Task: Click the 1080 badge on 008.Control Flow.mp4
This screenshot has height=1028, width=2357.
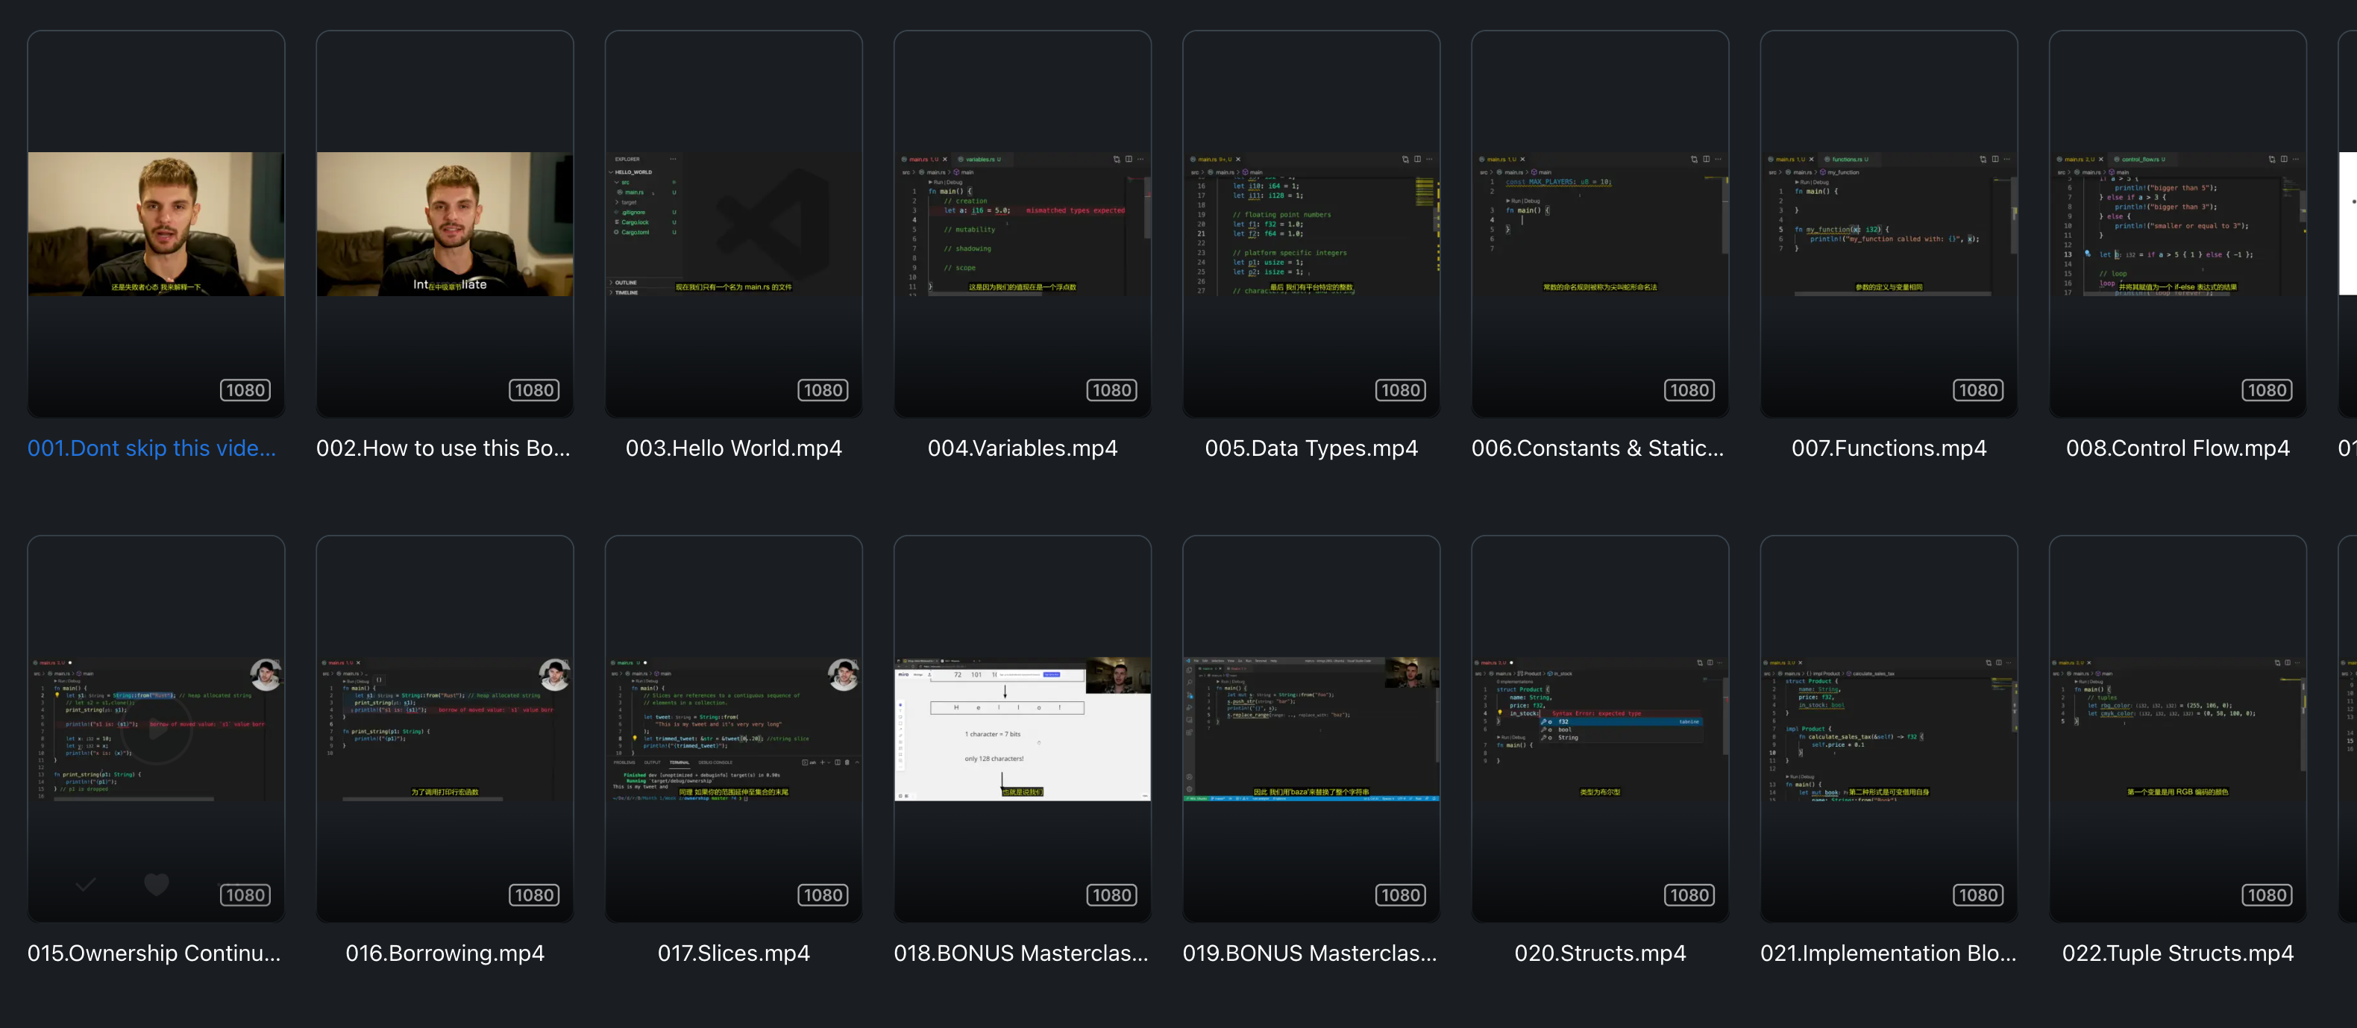Action: [2267, 390]
